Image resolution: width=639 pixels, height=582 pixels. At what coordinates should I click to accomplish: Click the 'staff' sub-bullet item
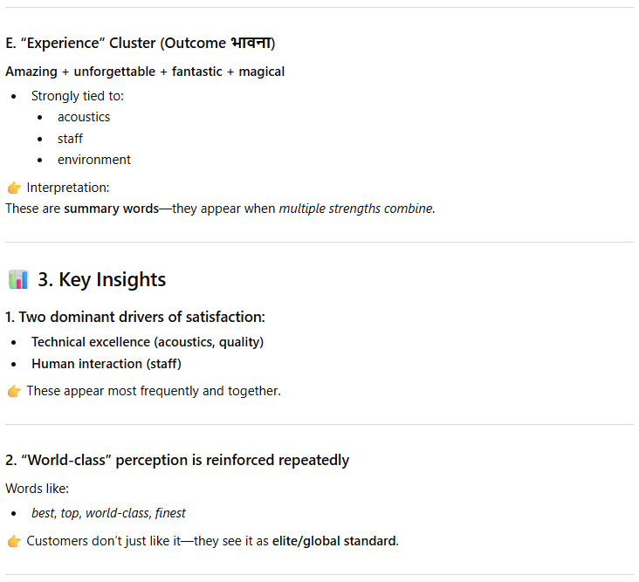point(71,138)
